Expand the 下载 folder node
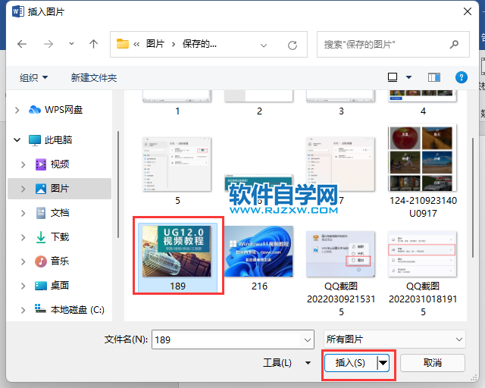This screenshot has height=388, width=485. pyautogui.click(x=23, y=237)
